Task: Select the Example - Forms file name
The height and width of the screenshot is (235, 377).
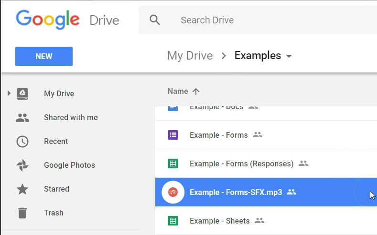Action: pos(218,135)
